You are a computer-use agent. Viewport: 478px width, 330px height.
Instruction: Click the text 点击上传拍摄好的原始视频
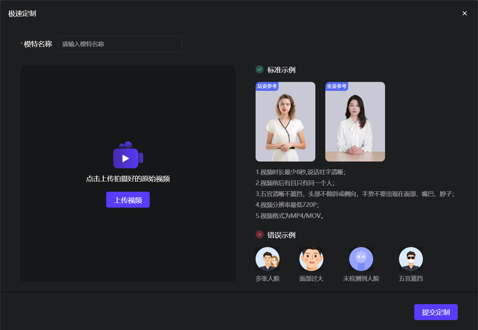[128, 179]
